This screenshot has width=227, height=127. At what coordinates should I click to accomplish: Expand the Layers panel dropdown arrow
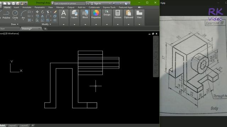74,24
